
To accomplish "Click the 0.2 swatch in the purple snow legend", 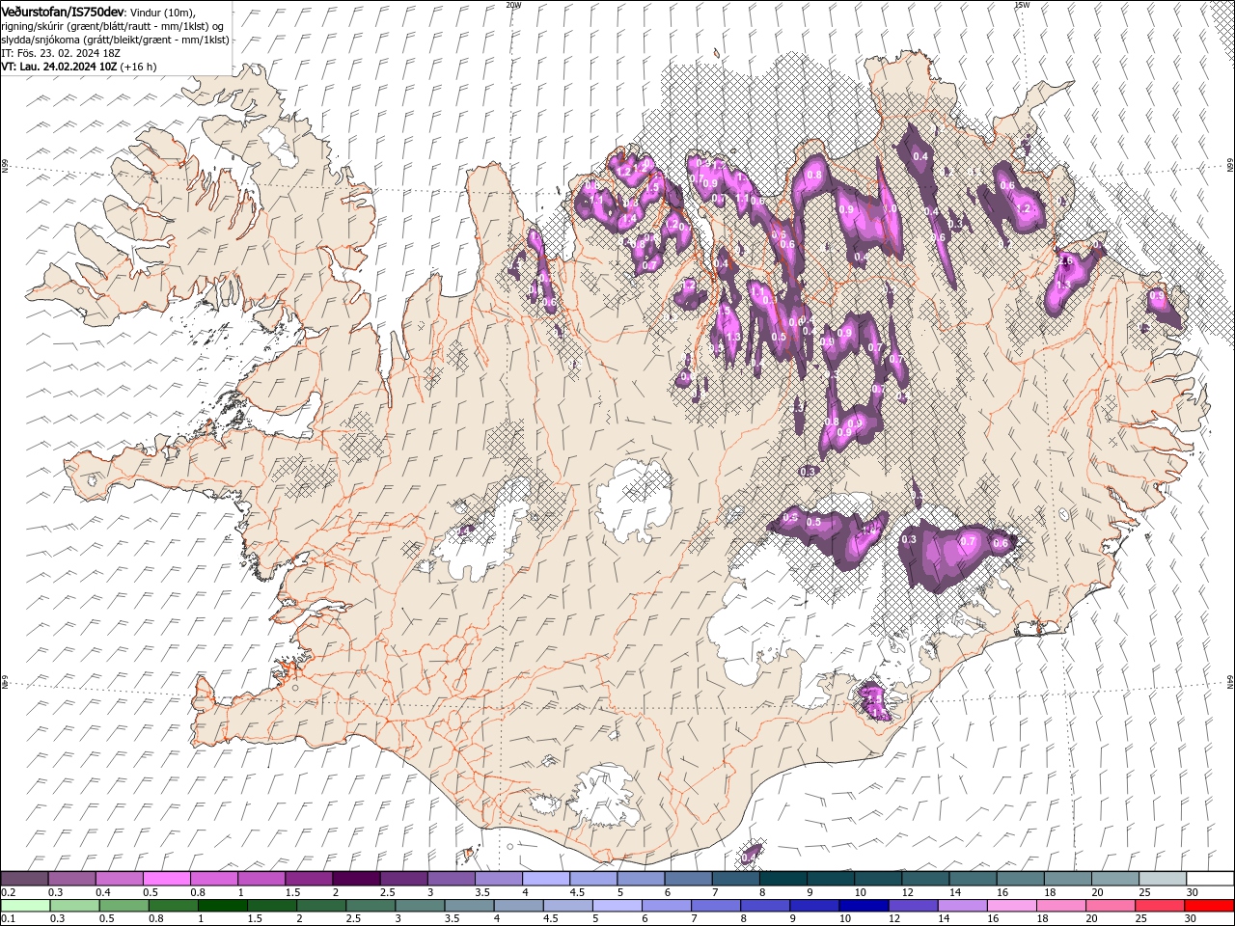I will (25, 879).
